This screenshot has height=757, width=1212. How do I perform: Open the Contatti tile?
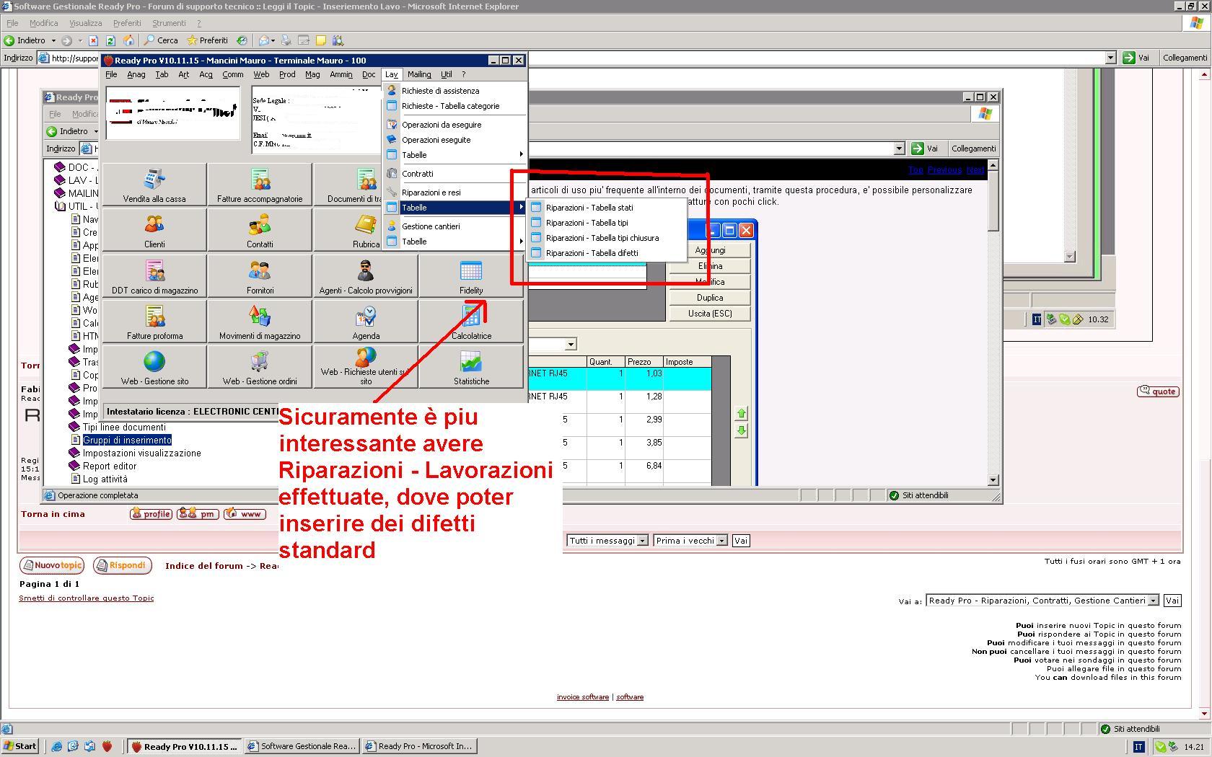point(260,230)
